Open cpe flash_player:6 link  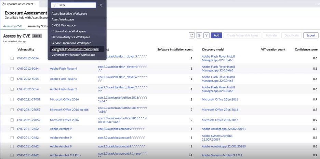coord(122,79)
